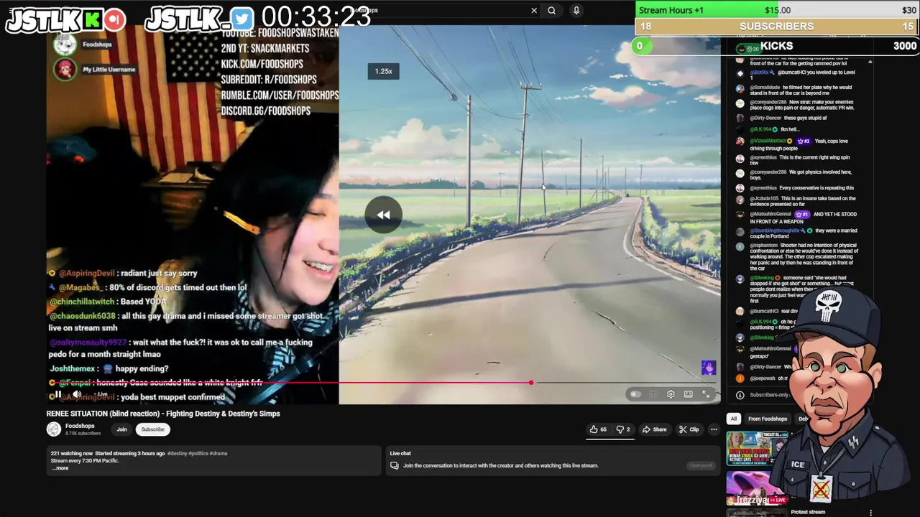Clear the search box with X
This screenshot has width=920, height=517.
[x=534, y=10]
